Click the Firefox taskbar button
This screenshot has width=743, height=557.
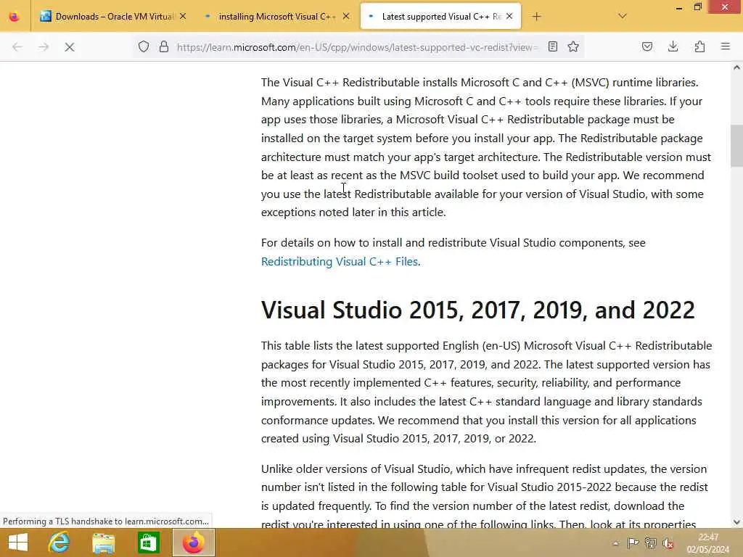coord(193,542)
